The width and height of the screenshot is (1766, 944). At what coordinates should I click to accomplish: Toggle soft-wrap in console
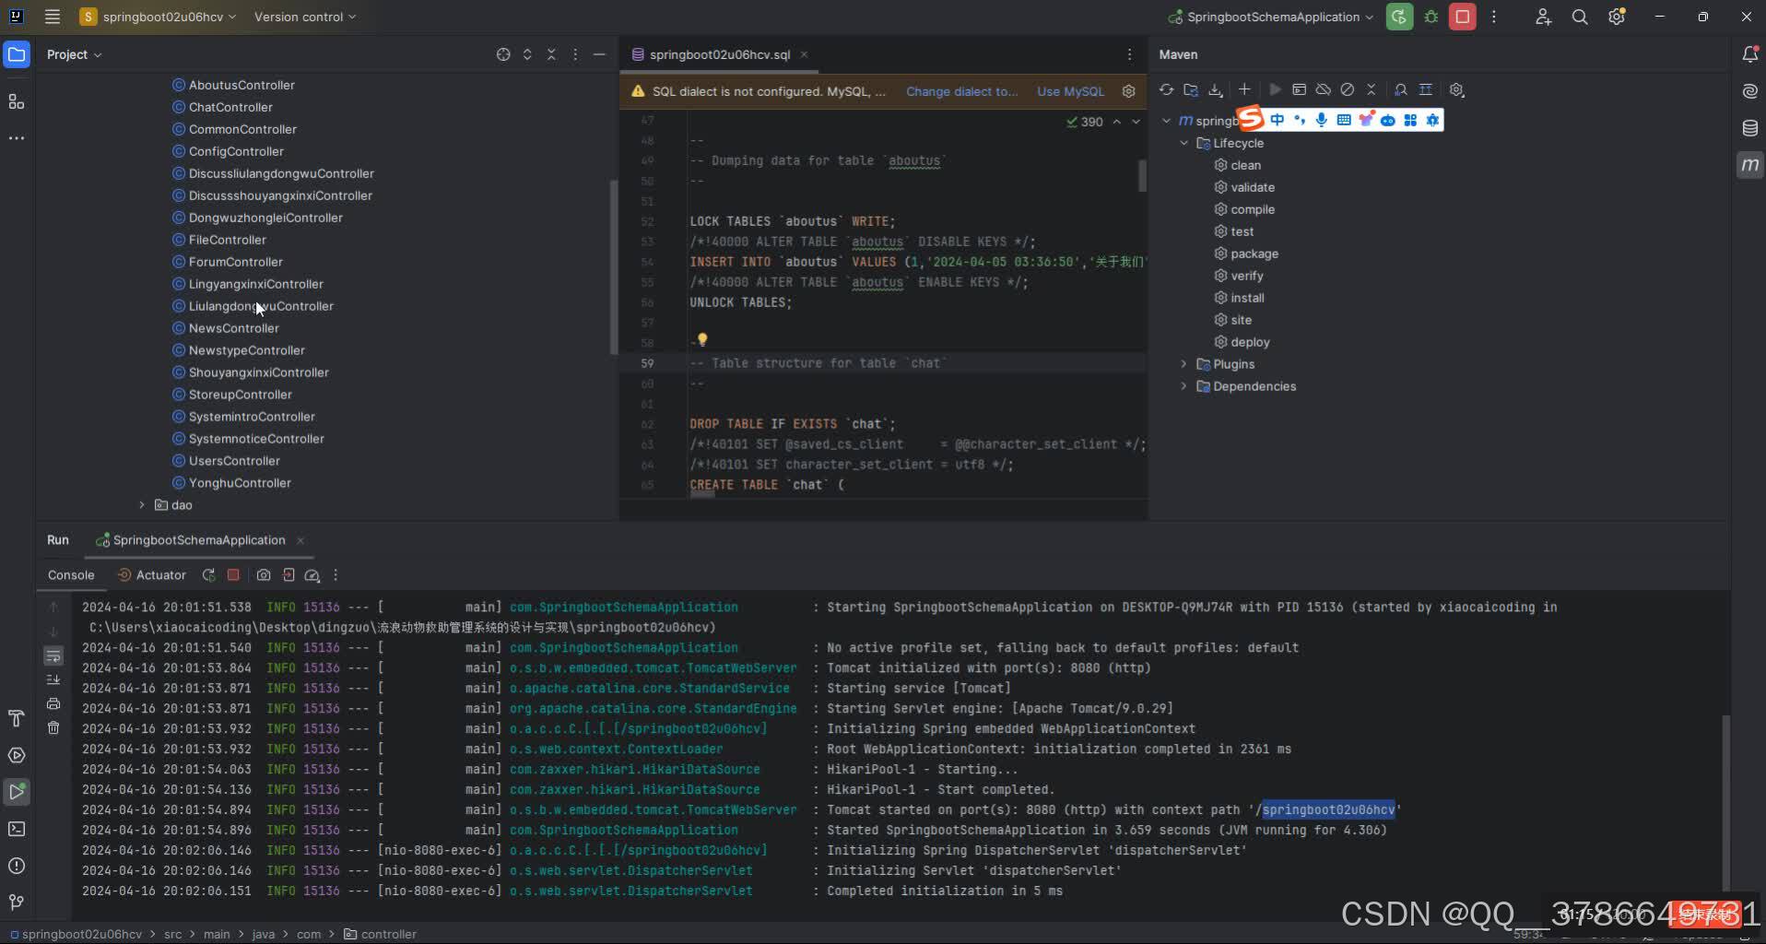point(53,656)
